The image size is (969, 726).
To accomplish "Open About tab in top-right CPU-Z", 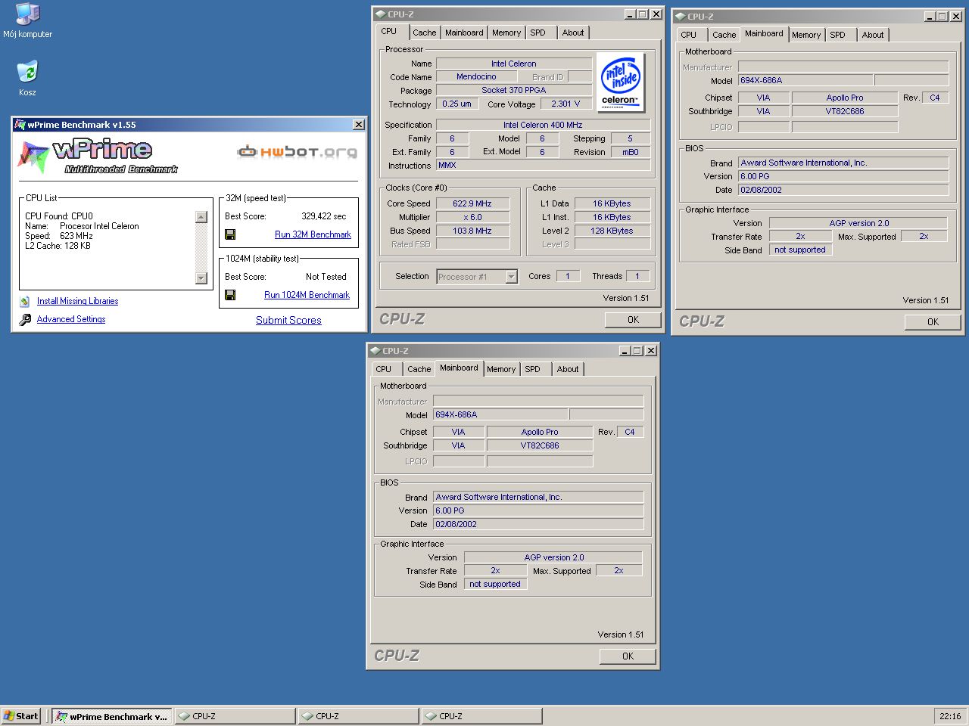I will tap(873, 35).
